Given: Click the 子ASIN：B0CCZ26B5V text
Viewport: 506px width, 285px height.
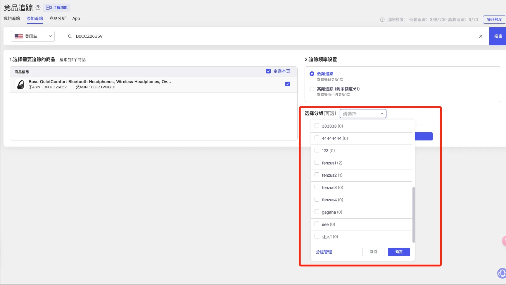Looking at the screenshot, I should (48, 87).
